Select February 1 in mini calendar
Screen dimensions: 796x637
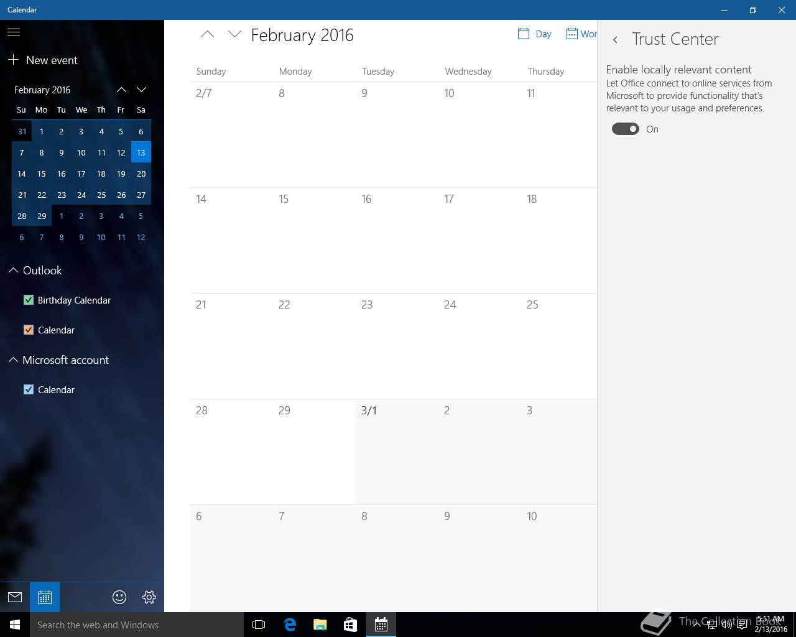42,131
